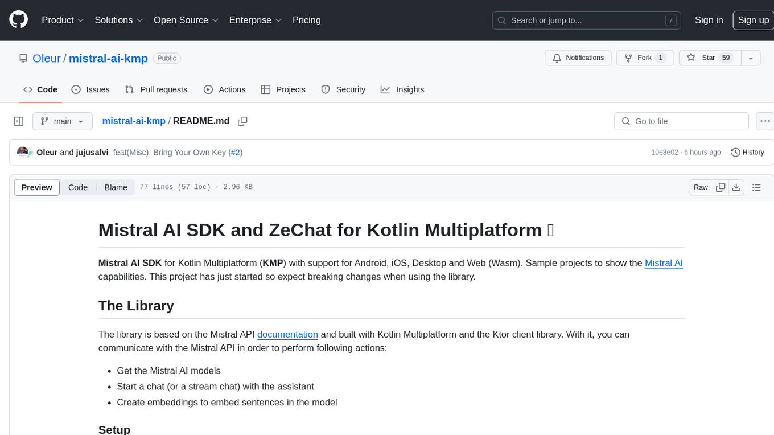Open the Pricing page
This screenshot has width=774, height=435.
point(307,20)
